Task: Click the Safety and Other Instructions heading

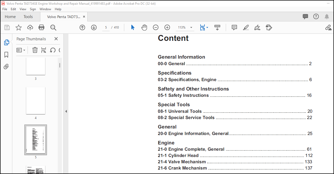Action: (x=193, y=89)
